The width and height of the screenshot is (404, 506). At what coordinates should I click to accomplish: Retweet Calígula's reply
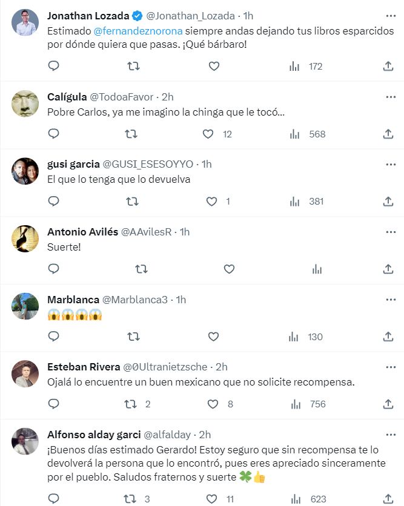[132, 134]
